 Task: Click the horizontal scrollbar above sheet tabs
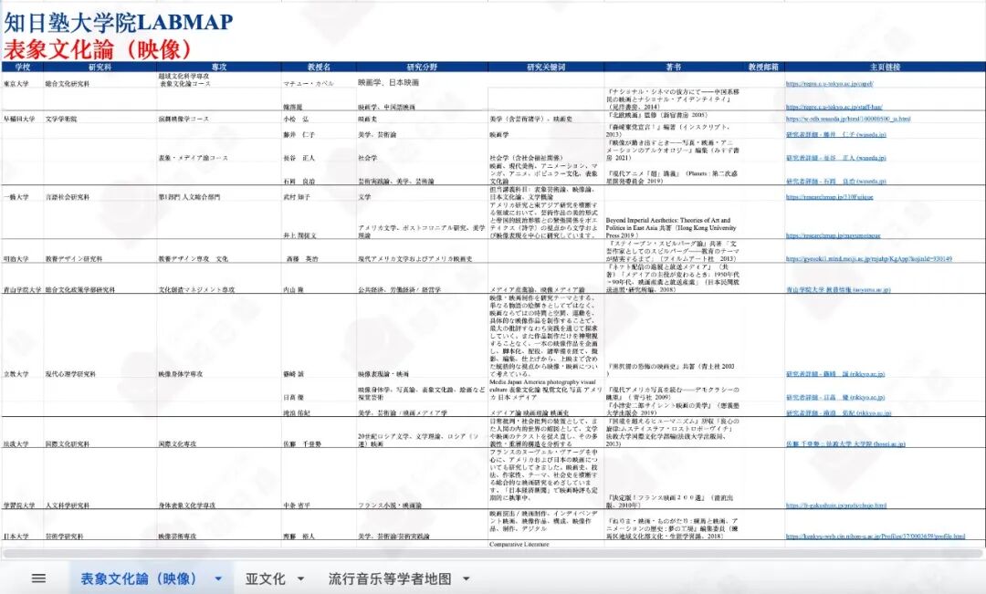click(x=493, y=553)
